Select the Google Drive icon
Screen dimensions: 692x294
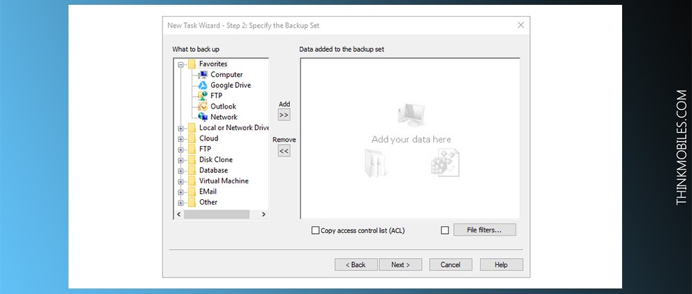pos(203,85)
